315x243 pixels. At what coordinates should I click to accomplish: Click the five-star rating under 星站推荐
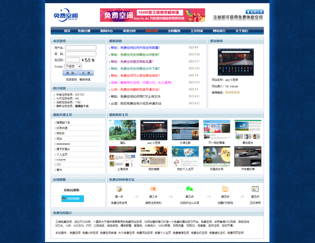[x=232, y=92]
